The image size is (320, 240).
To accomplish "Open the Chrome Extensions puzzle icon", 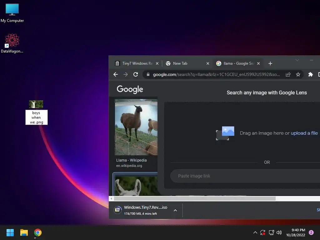I will tap(310, 74).
